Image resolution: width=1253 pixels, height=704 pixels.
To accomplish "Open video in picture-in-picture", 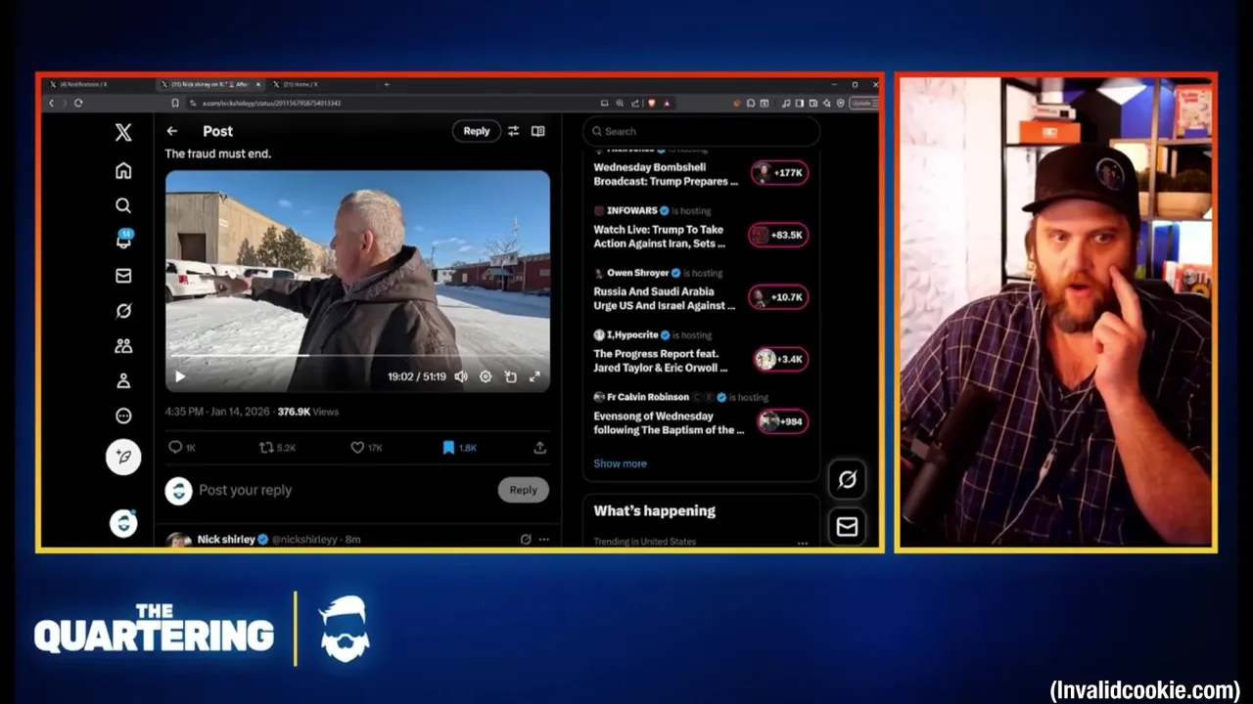I will [x=510, y=376].
